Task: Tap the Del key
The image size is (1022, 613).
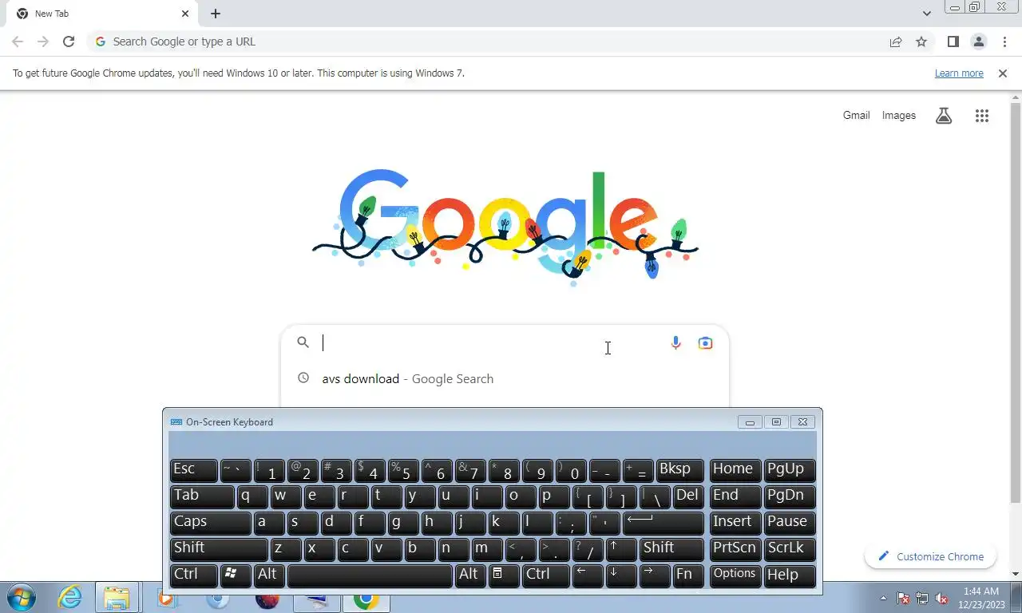Action: coord(687,496)
